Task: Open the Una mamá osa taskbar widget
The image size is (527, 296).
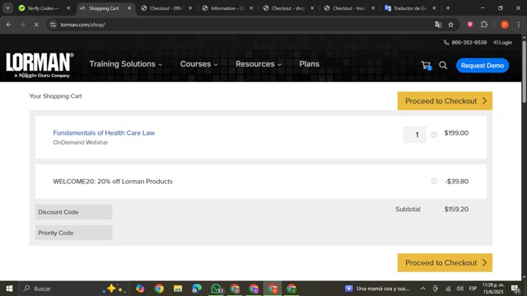Action: click(x=377, y=289)
